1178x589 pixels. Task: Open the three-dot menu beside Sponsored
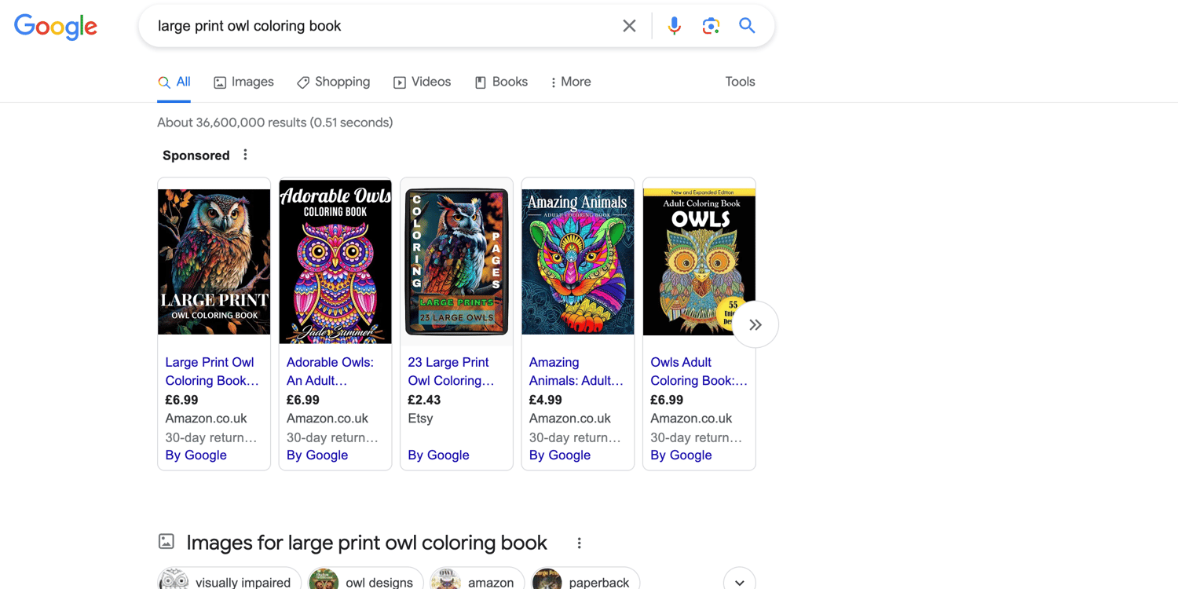point(245,155)
